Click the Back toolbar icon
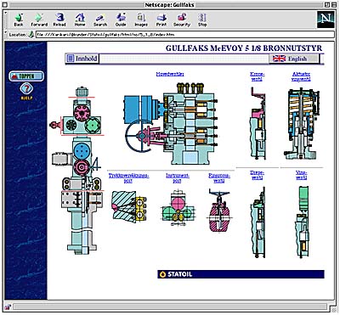This screenshot has height=315, width=340. pyautogui.click(x=19, y=20)
